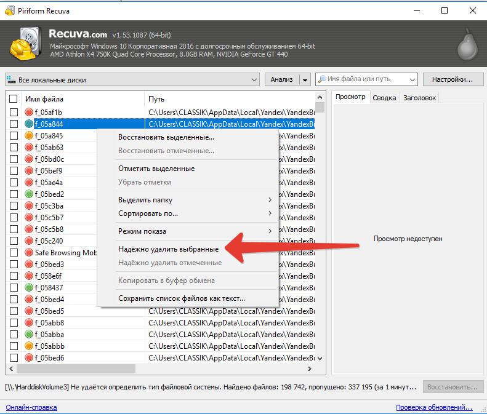This screenshot has height=414, width=487.
Task: Click the green status dot of f_058437
Action: 29,287
